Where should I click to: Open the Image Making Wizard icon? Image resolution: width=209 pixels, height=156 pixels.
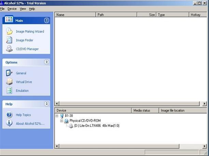pos(9,31)
